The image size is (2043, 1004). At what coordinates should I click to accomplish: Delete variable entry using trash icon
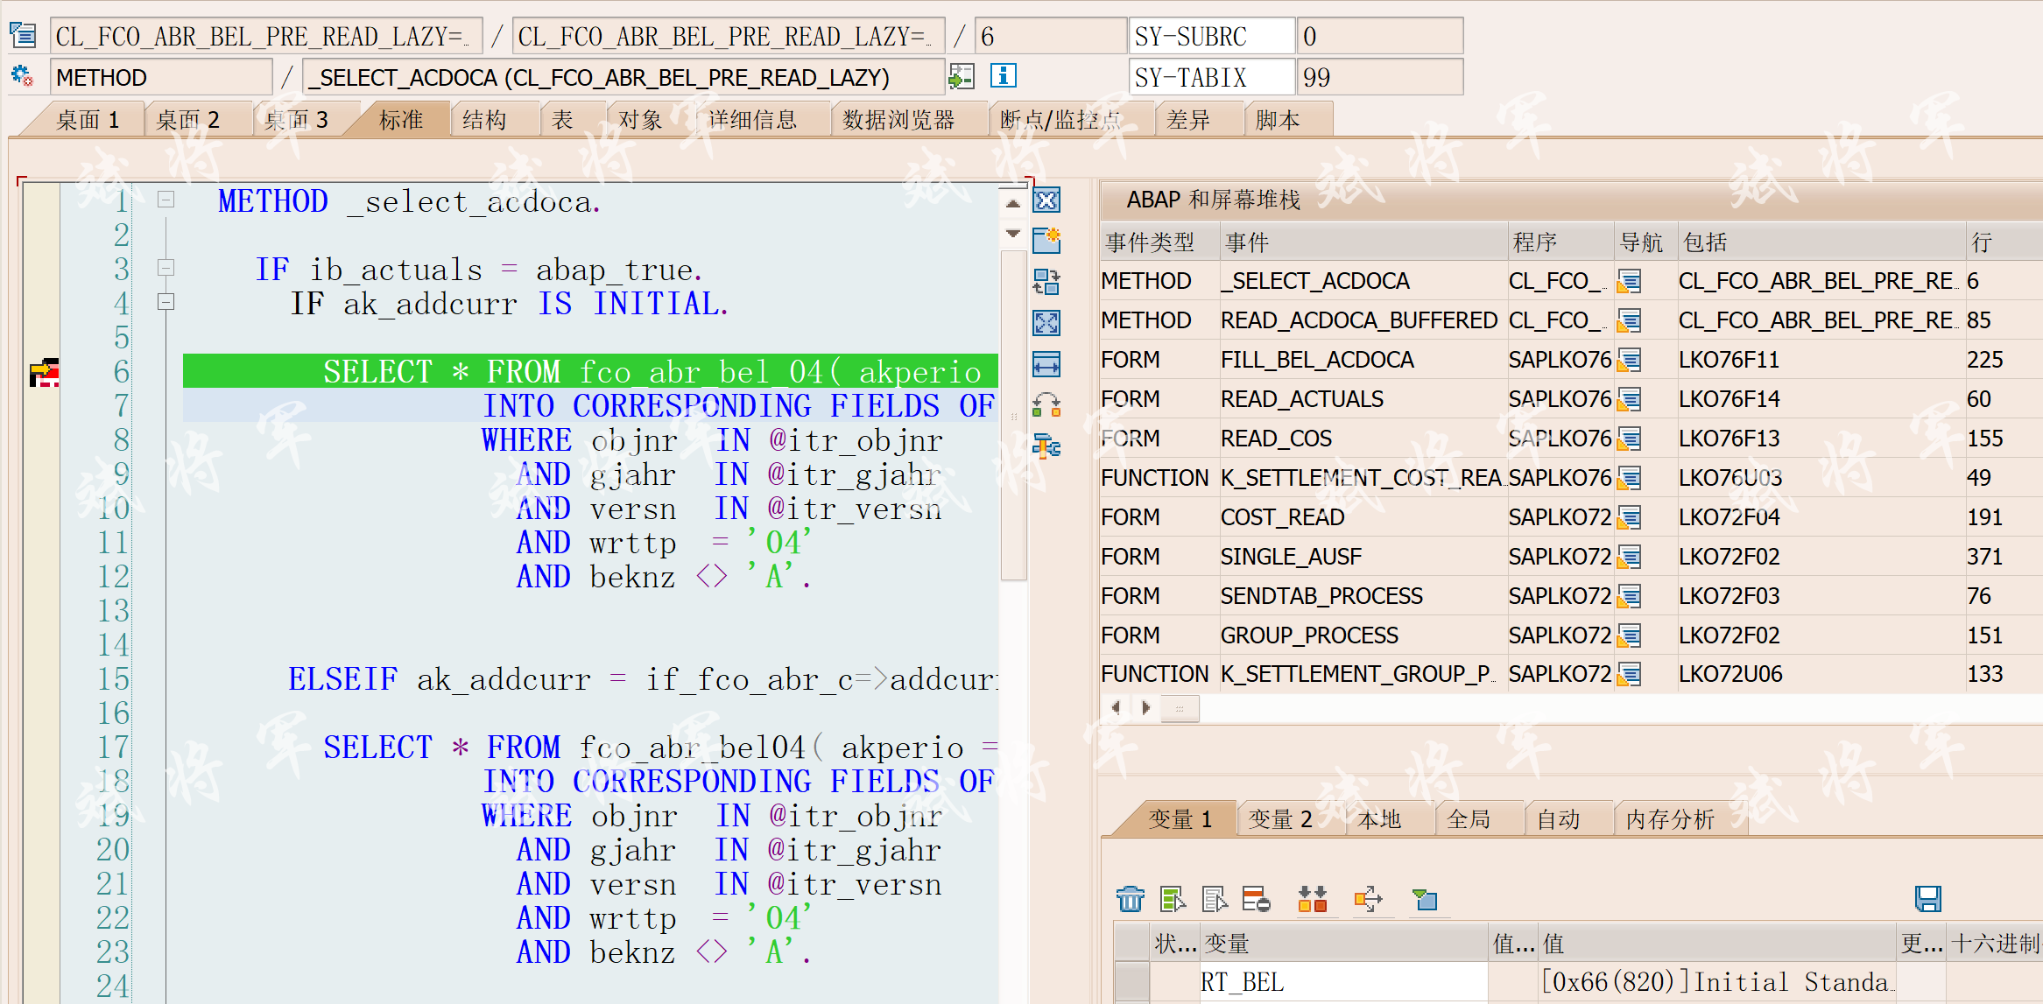click(1131, 899)
